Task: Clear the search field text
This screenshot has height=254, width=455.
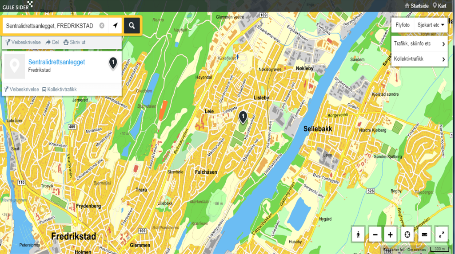Action: pos(102,26)
